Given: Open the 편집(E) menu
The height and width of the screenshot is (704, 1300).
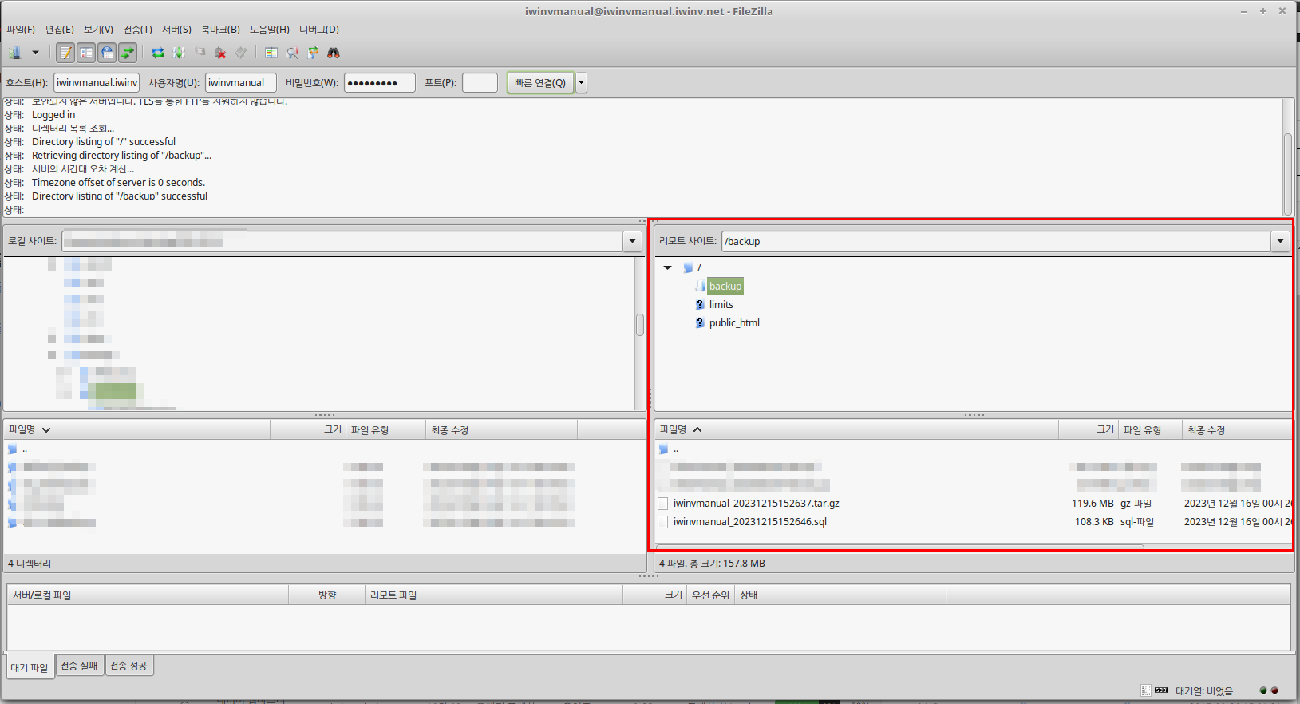Looking at the screenshot, I should click(59, 30).
